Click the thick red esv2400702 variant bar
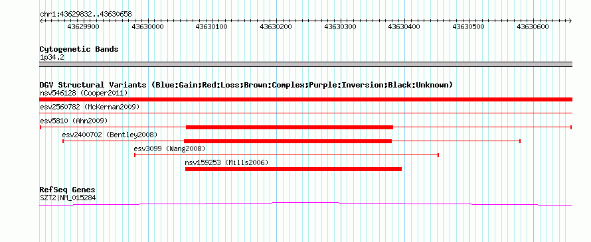The height and width of the screenshot is (242, 591). pyautogui.click(x=288, y=141)
